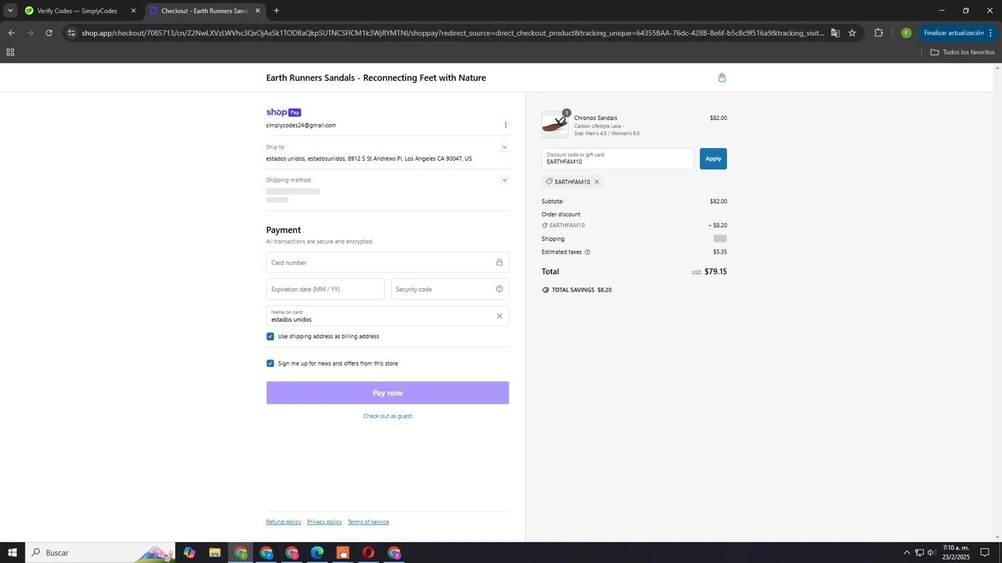
Task: Toggle Use shipping address as billing address
Action: tap(271, 336)
